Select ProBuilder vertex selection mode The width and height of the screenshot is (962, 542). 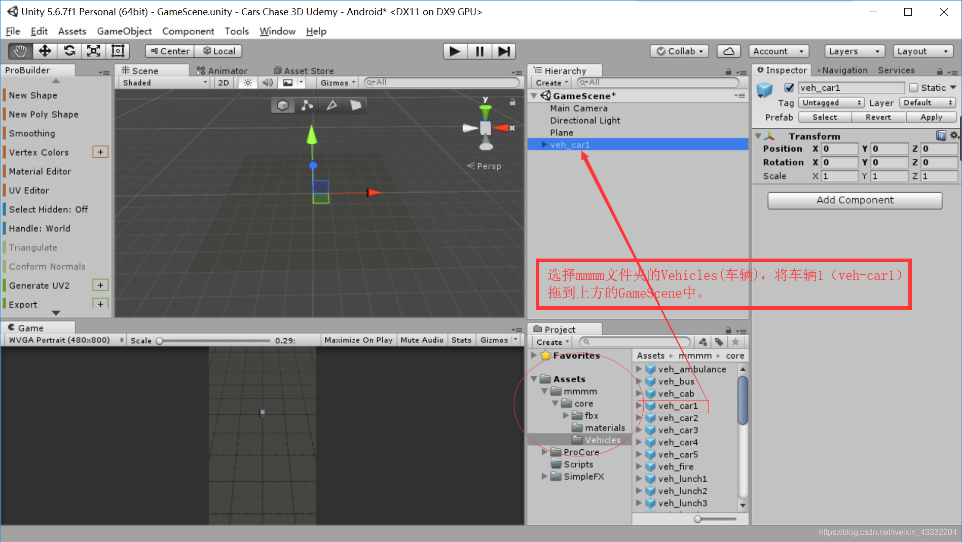pyautogui.click(x=307, y=105)
